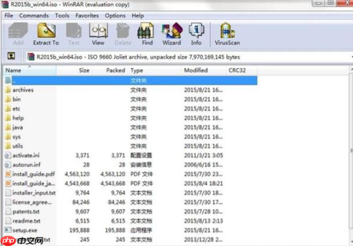Select the utils folder icon
Image resolution: width=353 pixels, height=246 pixels.
click(8, 146)
